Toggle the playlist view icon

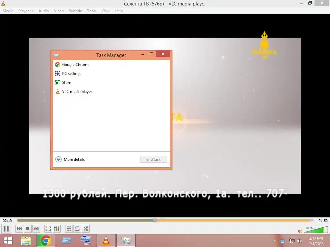(x=69, y=229)
